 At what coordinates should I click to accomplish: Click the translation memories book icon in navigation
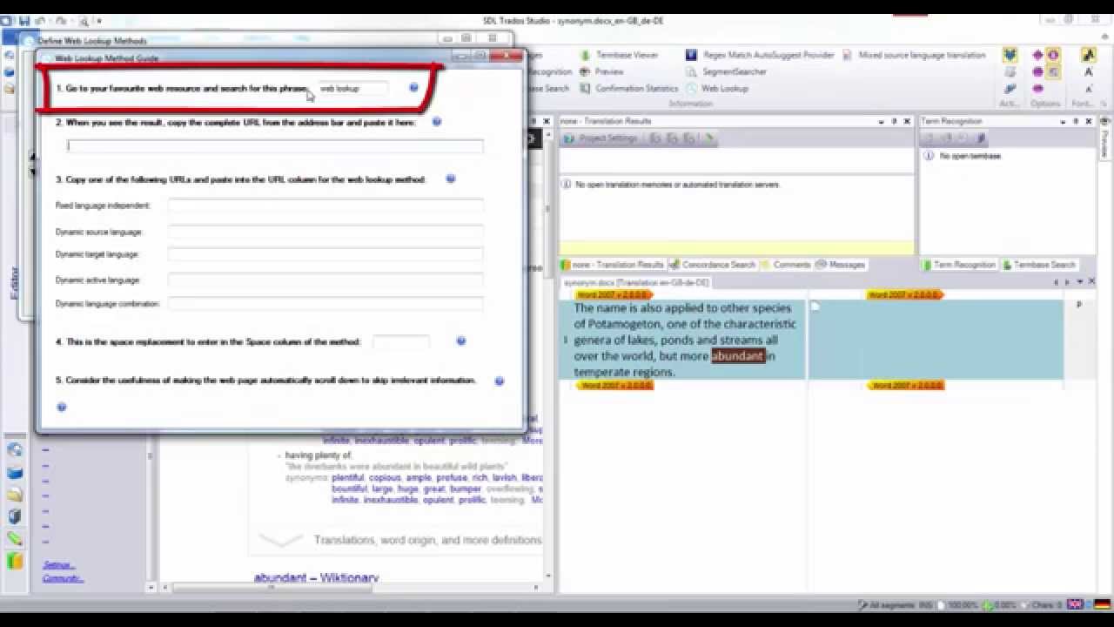(x=15, y=561)
